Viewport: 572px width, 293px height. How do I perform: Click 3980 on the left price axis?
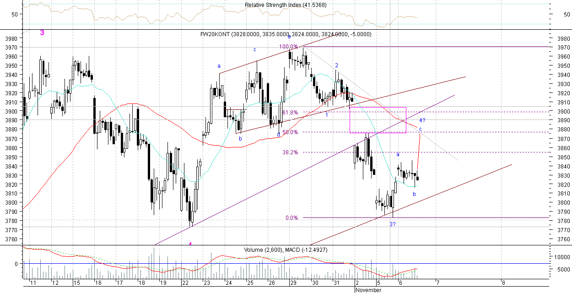pyautogui.click(x=11, y=38)
